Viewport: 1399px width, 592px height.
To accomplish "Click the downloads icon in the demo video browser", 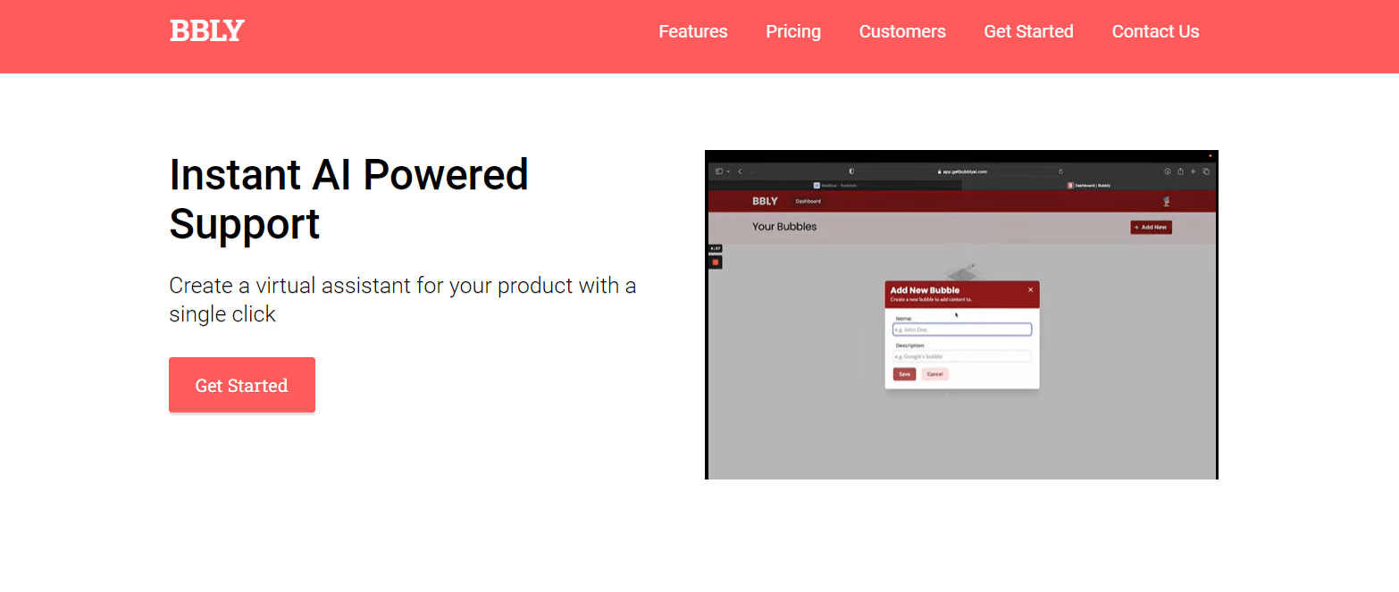I will coord(1168,171).
